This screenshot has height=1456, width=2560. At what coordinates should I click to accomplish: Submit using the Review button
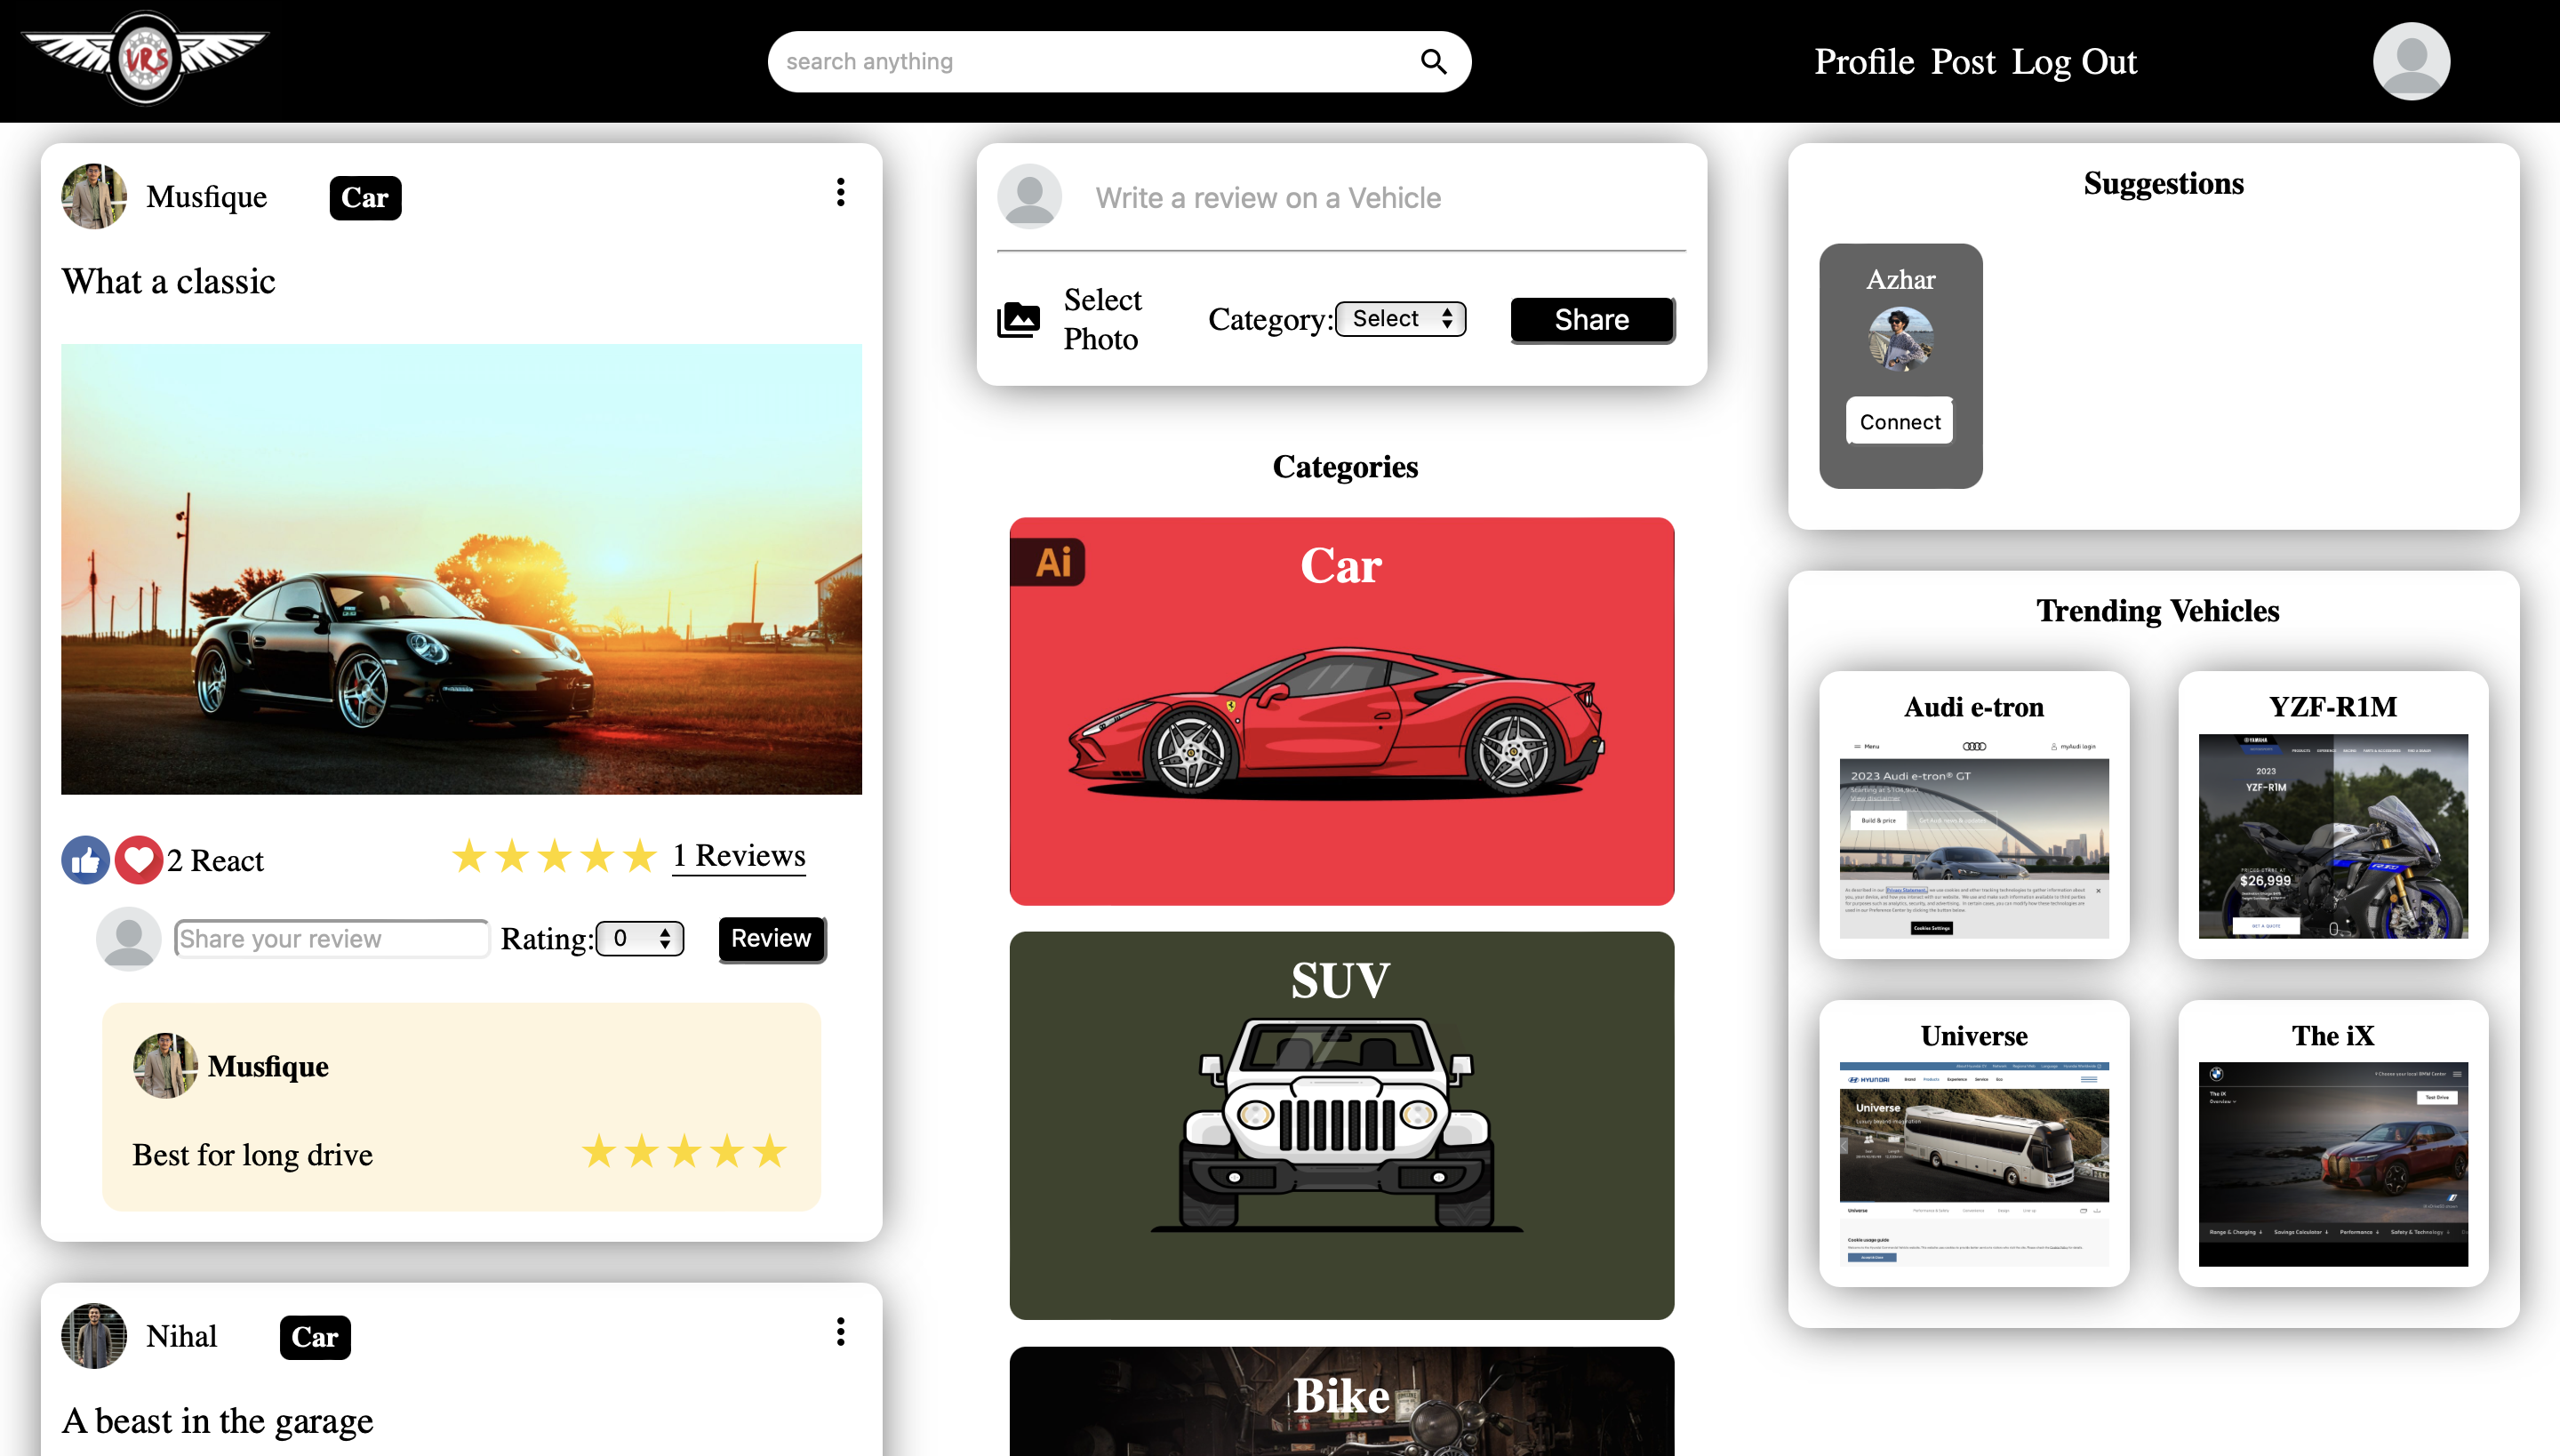pos(771,938)
